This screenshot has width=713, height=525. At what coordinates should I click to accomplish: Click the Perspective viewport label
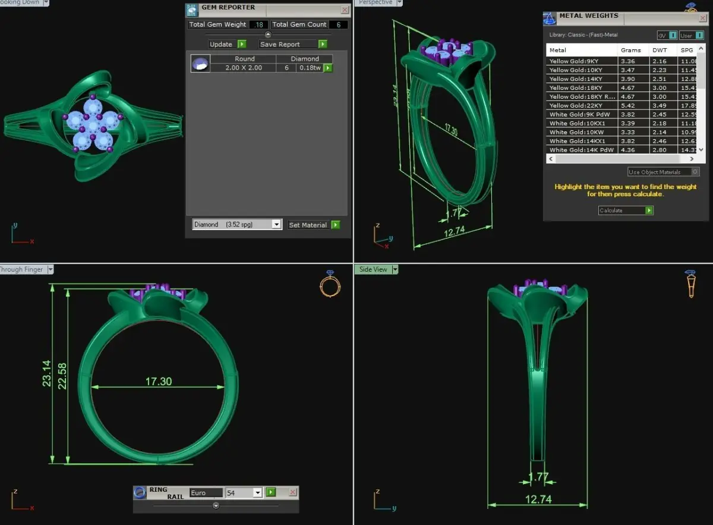coord(375,2)
